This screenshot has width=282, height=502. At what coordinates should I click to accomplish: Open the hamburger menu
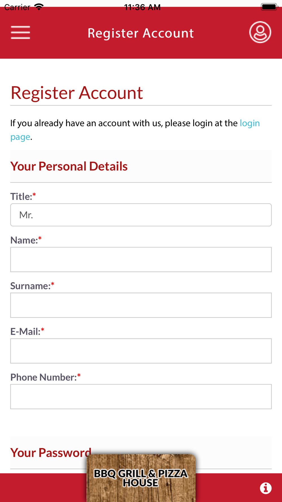pyautogui.click(x=20, y=32)
